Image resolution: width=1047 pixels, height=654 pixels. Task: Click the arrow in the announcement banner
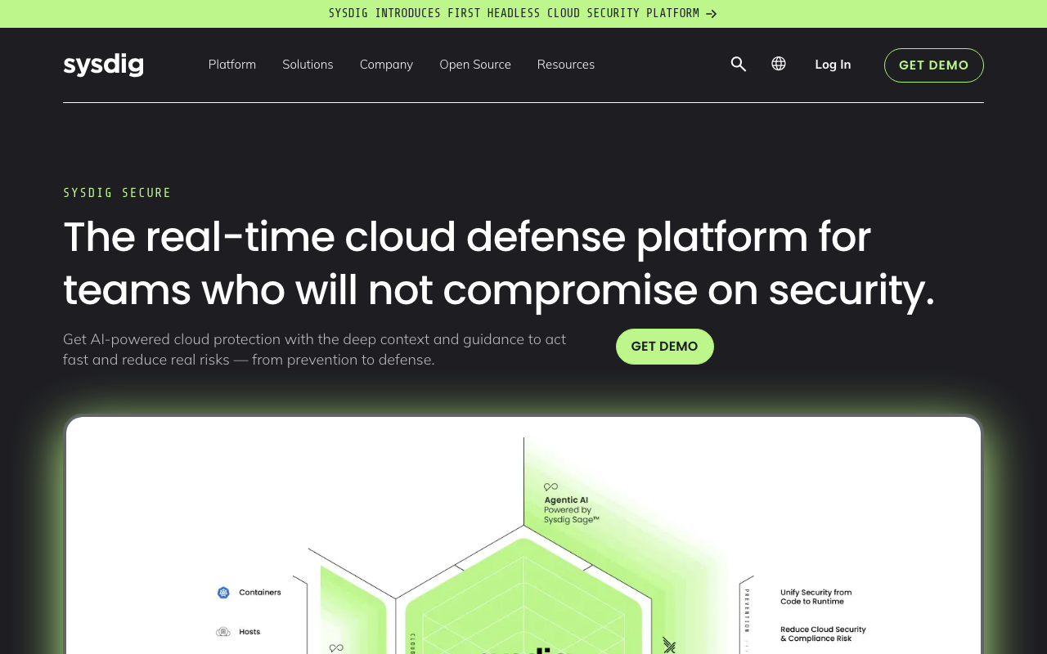coord(712,14)
